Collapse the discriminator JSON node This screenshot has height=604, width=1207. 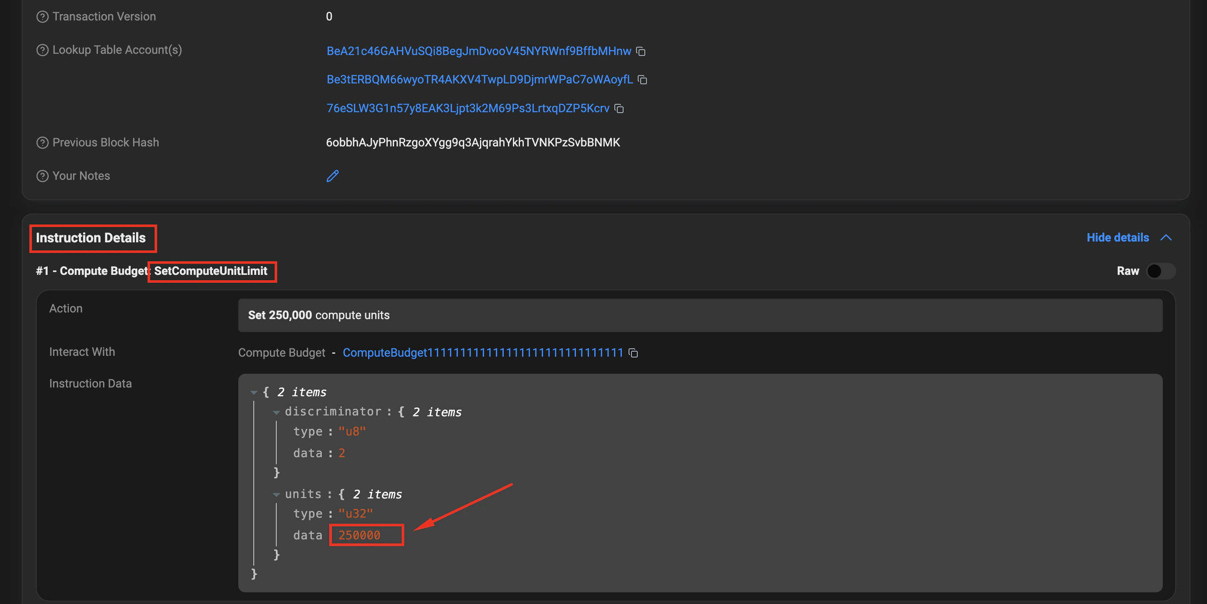point(276,412)
